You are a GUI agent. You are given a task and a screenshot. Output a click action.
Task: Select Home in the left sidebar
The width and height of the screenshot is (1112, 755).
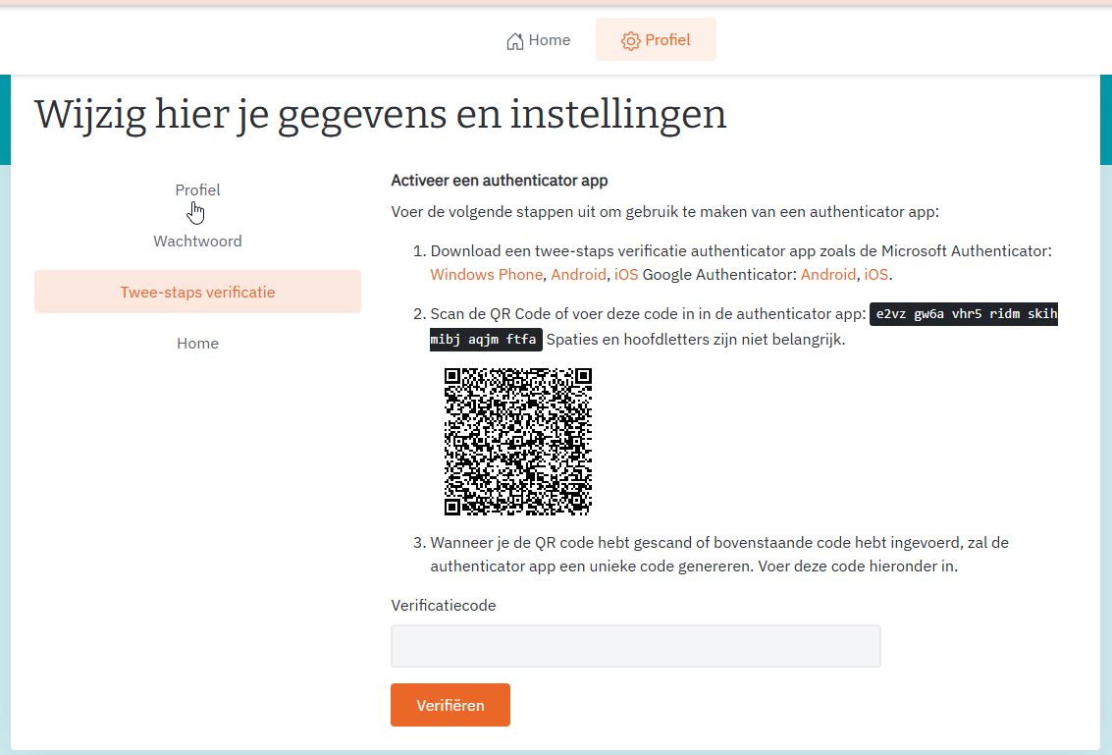198,344
